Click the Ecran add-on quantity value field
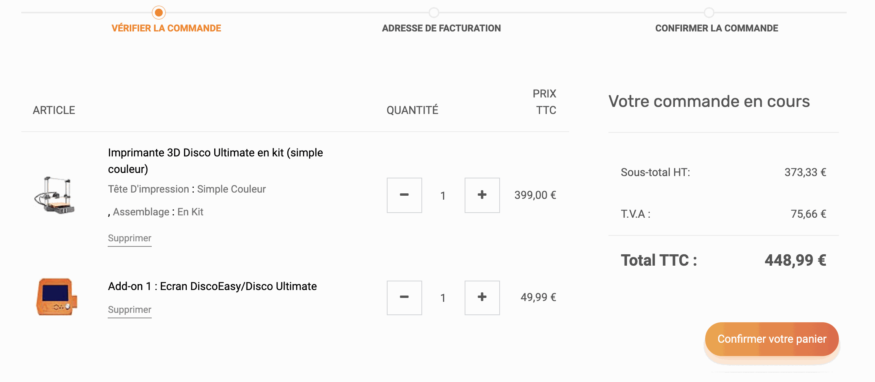This screenshot has width=875, height=382. [443, 298]
